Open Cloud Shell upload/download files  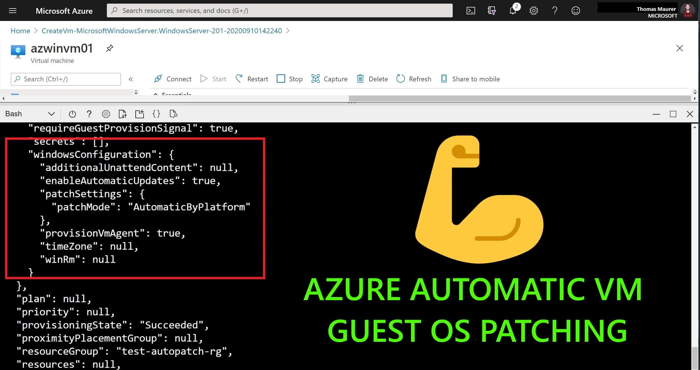click(123, 114)
